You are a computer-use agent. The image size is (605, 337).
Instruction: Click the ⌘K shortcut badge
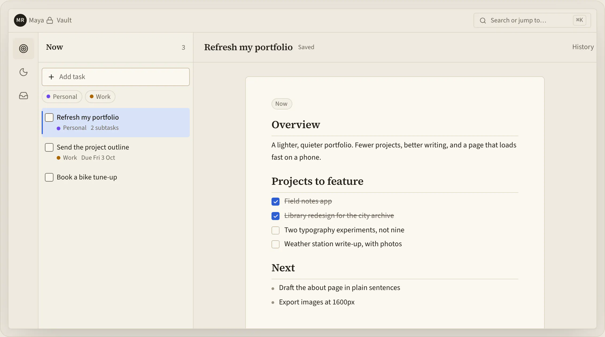(579, 20)
